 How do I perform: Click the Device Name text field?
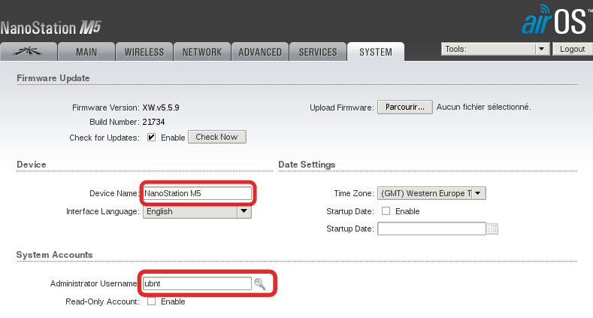197,193
